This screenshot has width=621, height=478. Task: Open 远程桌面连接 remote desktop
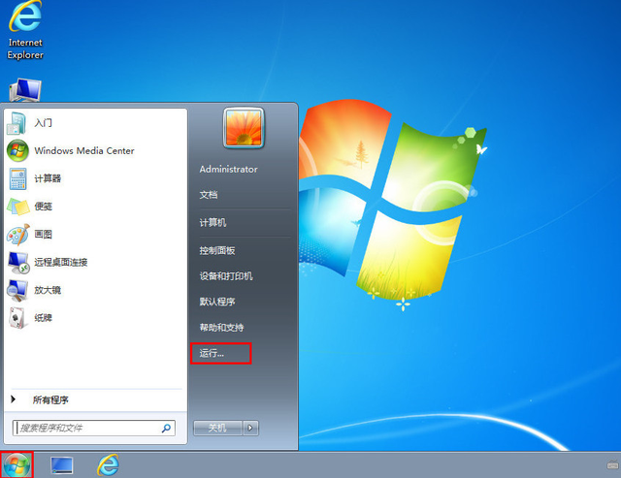[60, 262]
